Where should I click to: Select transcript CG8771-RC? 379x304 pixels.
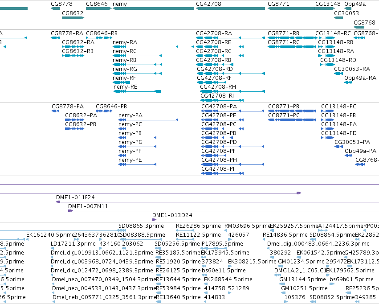[284, 42]
